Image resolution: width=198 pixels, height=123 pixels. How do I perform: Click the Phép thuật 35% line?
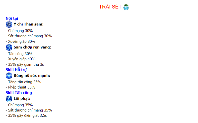tap(20, 87)
